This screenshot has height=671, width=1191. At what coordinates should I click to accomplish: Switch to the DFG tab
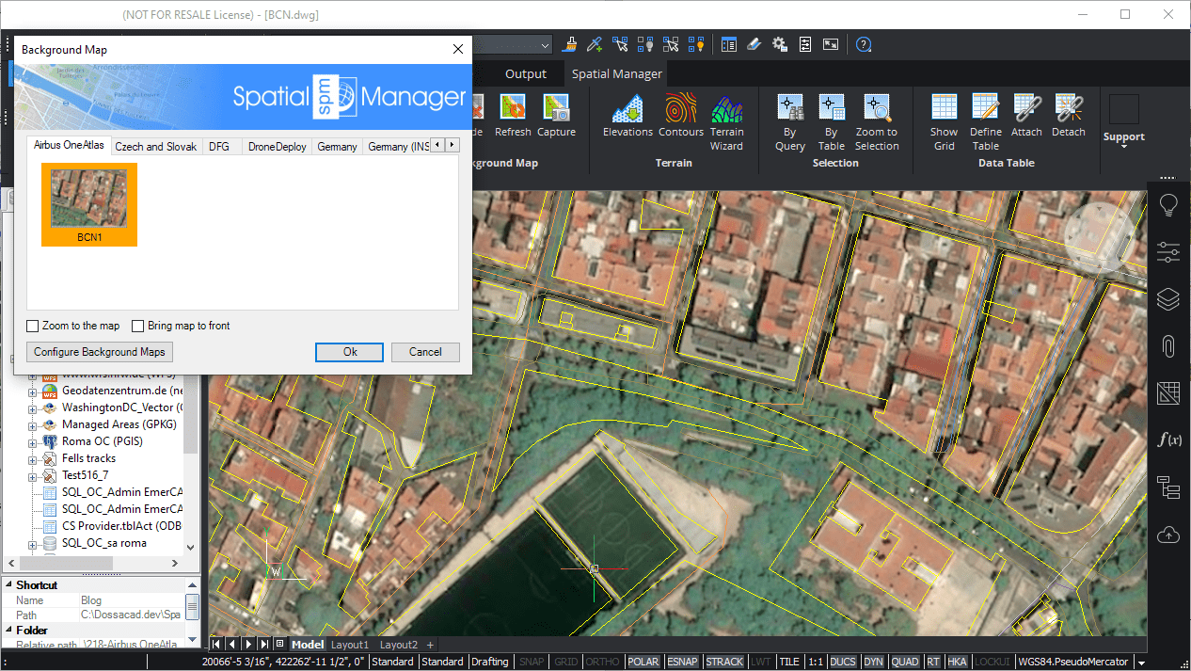[x=219, y=147]
